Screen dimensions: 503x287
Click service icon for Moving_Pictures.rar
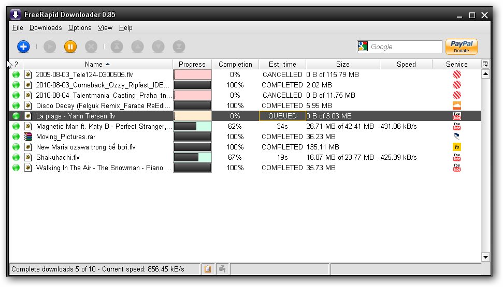(457, 137)
